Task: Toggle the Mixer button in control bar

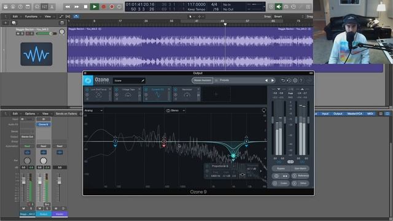Action: [44, 7]
